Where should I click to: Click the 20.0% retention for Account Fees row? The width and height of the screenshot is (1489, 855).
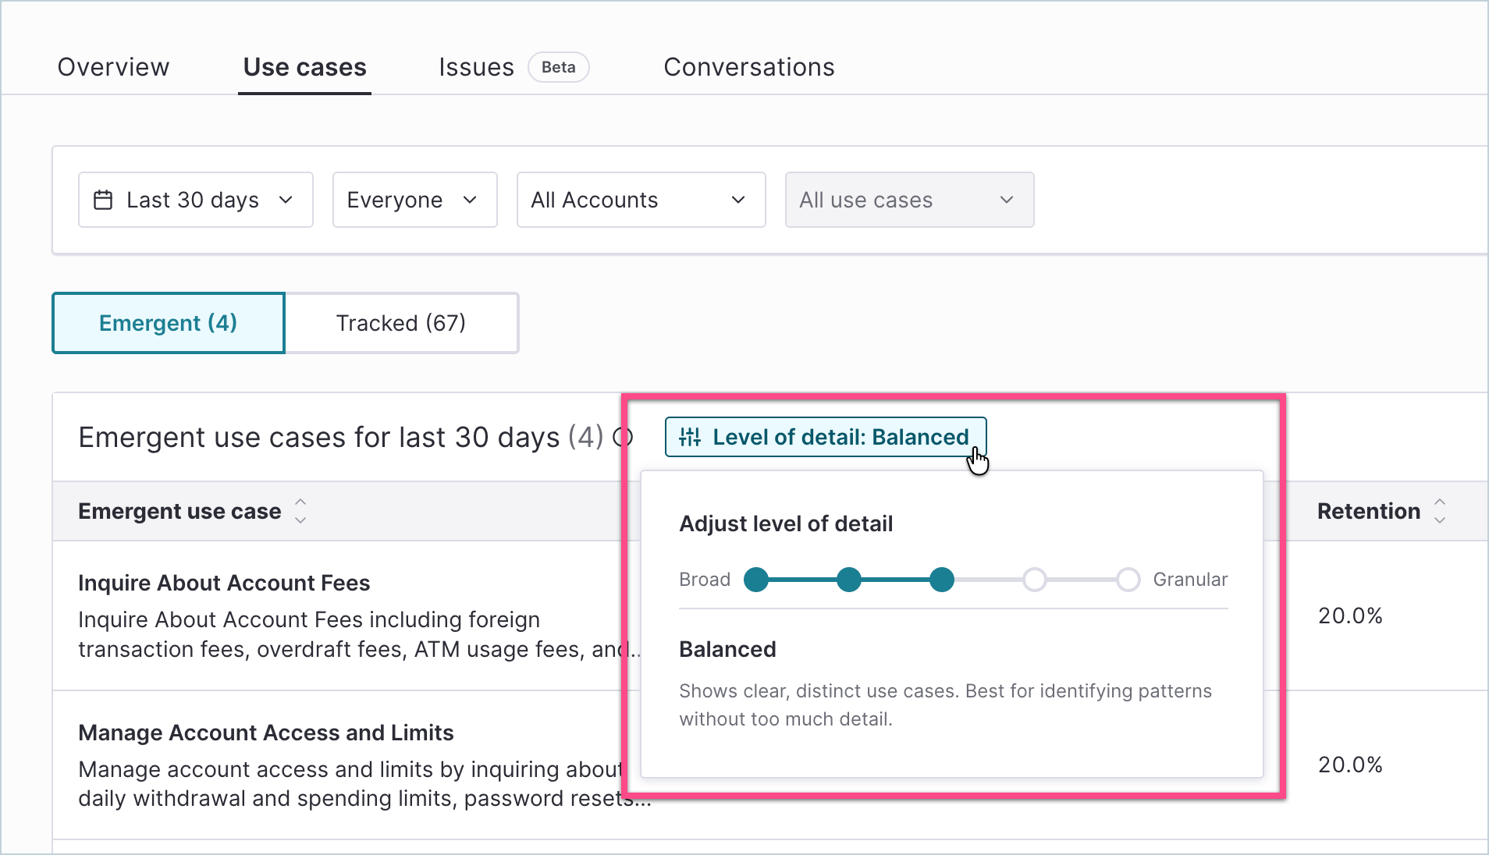point(1350,616)
